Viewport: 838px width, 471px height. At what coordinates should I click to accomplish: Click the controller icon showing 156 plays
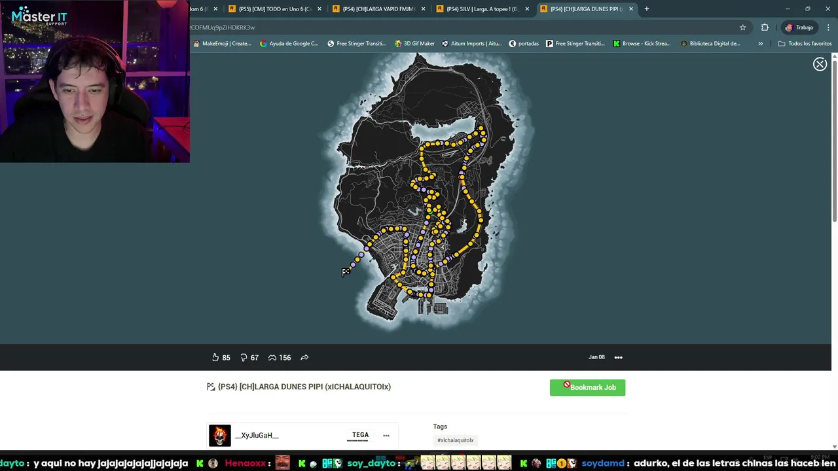coord(272,357)
